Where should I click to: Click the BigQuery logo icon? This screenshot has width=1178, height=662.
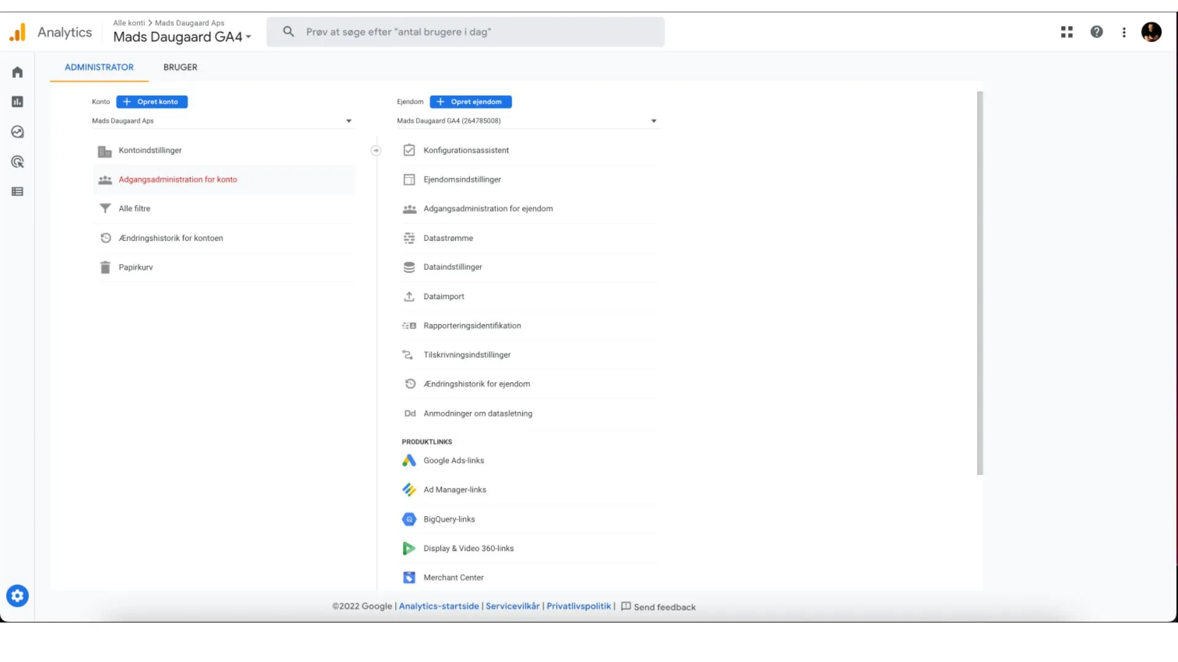point(409,519)
